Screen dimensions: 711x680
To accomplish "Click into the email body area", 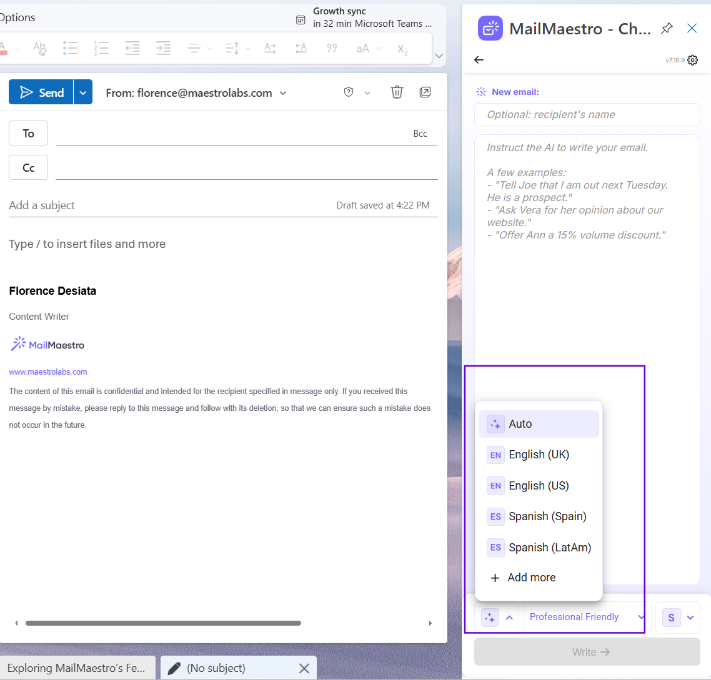I will click(223, 244).
